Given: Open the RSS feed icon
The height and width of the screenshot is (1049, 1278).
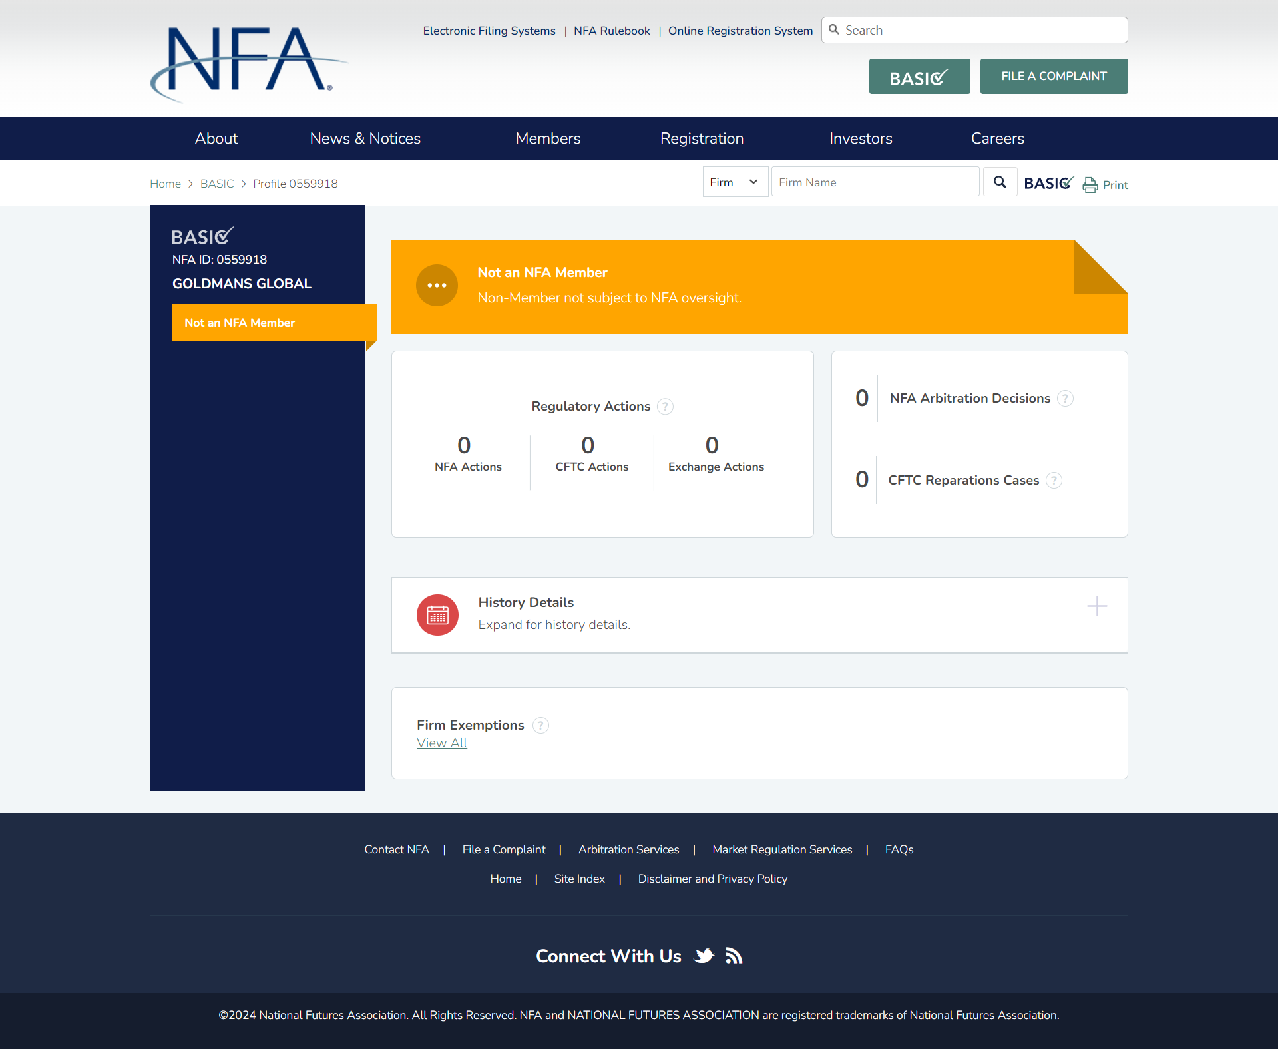Looking at the screenshot, I should tap(734, 956).
